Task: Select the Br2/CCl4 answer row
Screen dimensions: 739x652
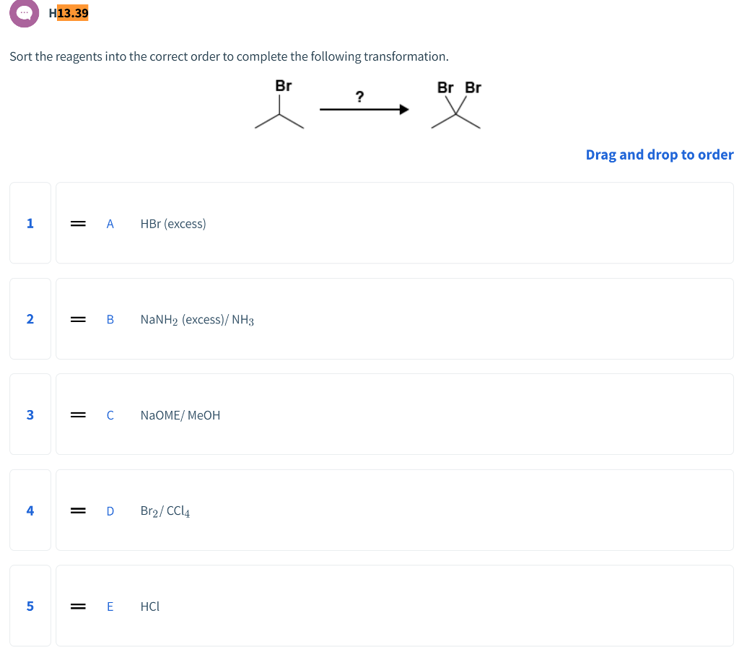Action: (x=394, y=510)
